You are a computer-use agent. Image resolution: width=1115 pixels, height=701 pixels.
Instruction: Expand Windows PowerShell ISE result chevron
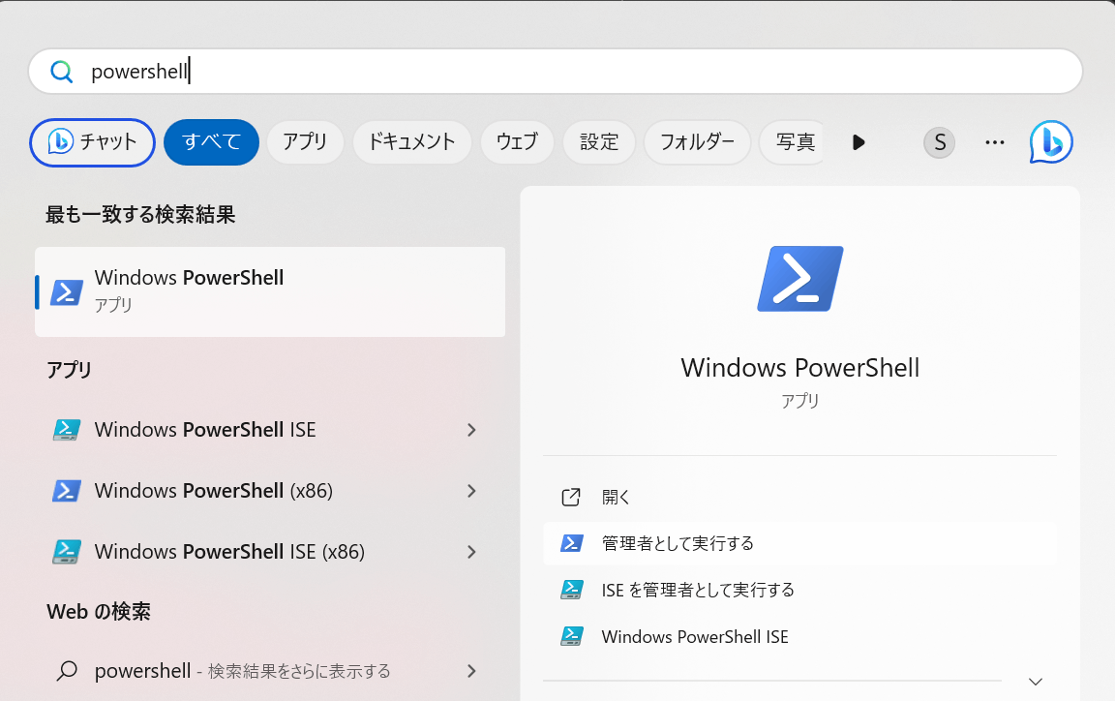(x=471, y=430)
